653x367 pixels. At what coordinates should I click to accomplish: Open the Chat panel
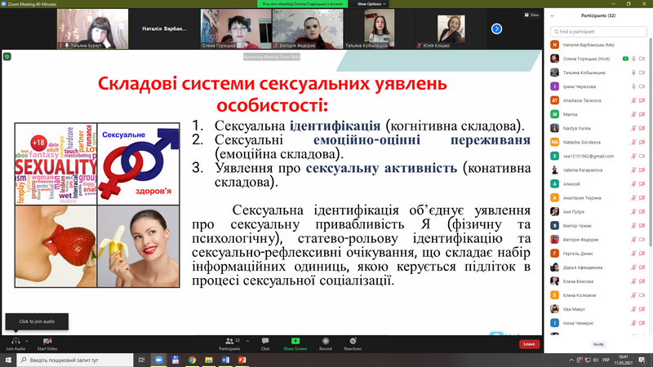(x=265, y=340)
